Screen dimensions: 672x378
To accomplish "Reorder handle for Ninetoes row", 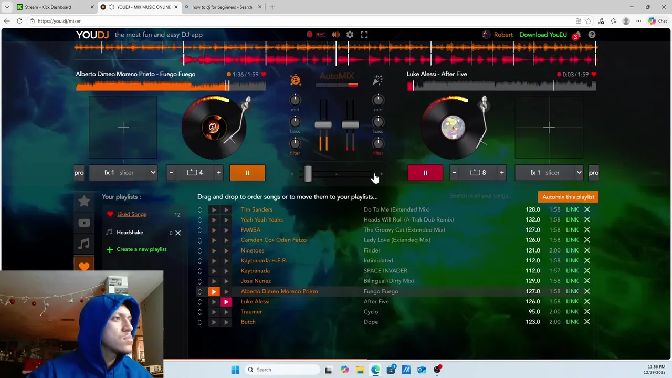I will click(199, 250).
